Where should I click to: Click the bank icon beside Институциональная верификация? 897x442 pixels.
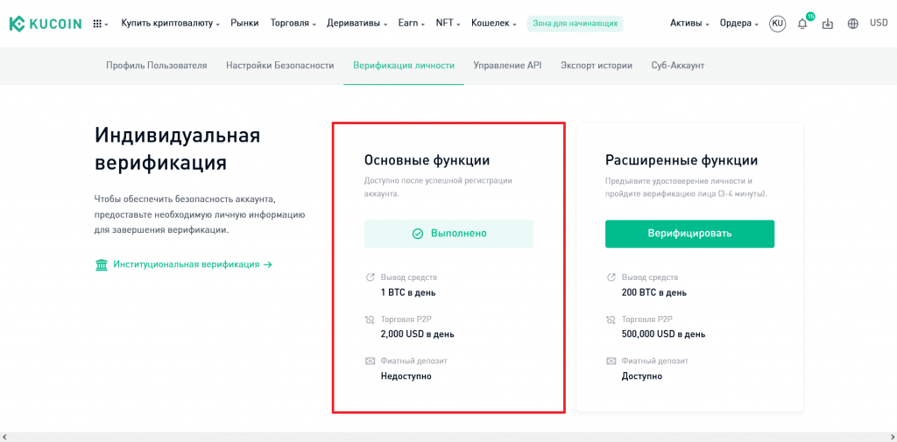pyautogui.click(x=102, y=264)
